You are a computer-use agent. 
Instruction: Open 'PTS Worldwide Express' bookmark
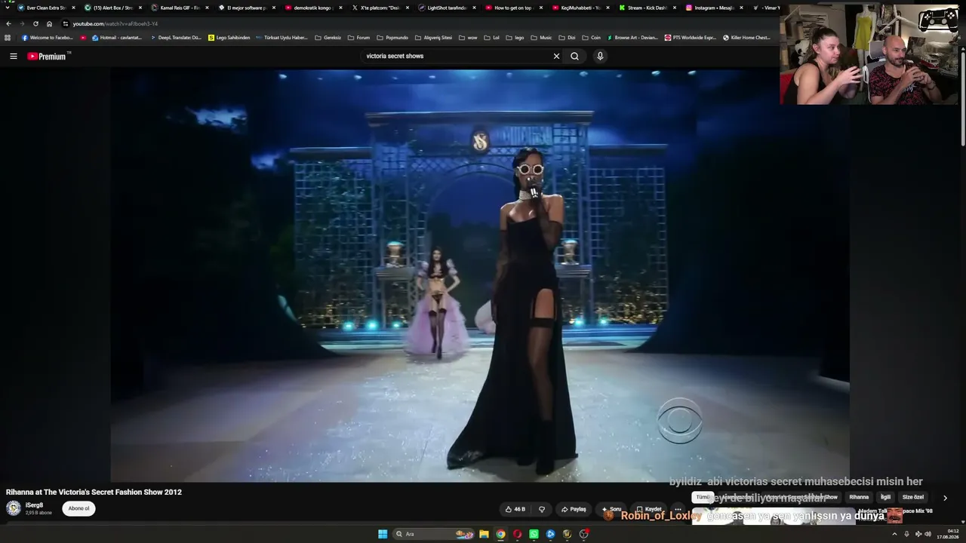691,37
